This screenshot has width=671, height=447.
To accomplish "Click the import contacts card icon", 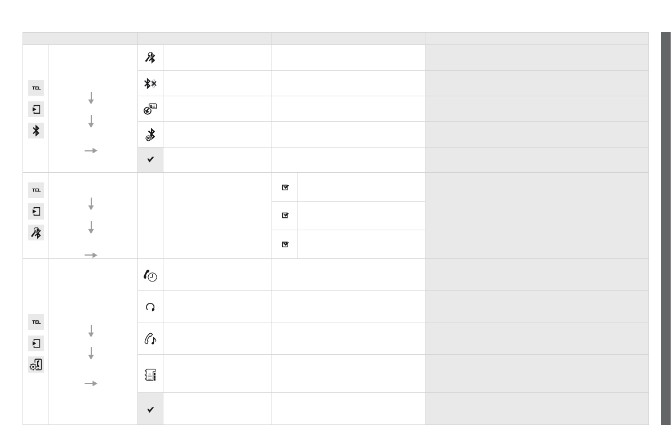I will (x=150, y=109).
